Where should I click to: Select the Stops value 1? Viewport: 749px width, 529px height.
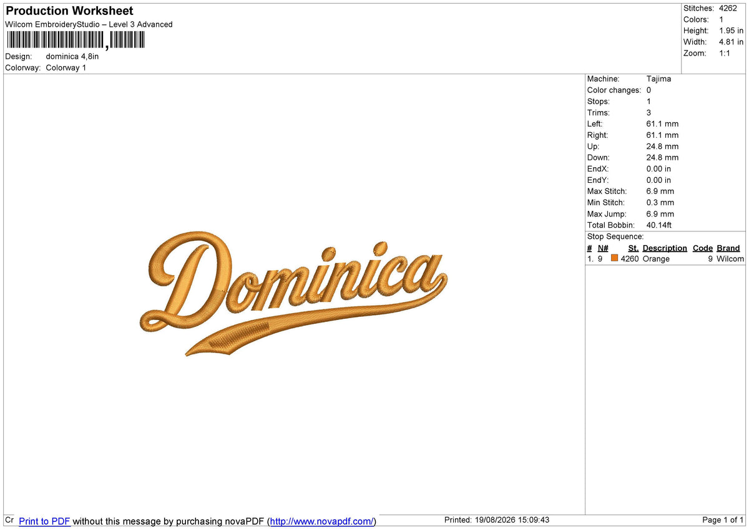649,101
